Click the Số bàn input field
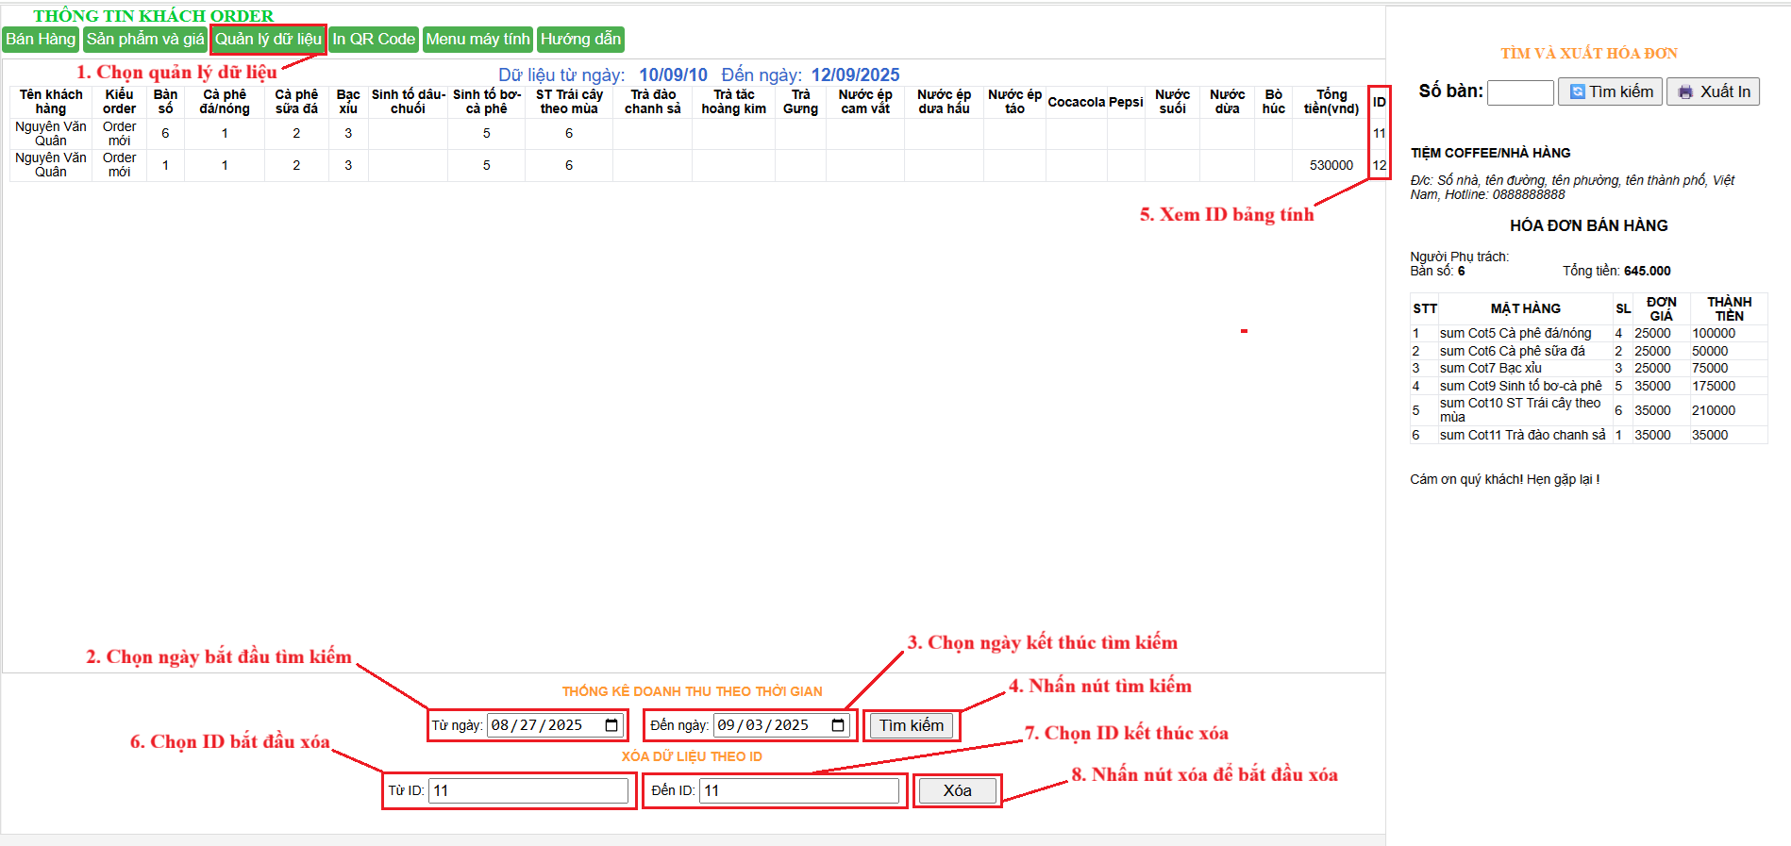1791x846 pixels. pos(1520,92)
